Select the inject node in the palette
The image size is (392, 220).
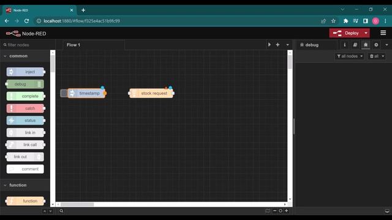(x=25, y=72)
